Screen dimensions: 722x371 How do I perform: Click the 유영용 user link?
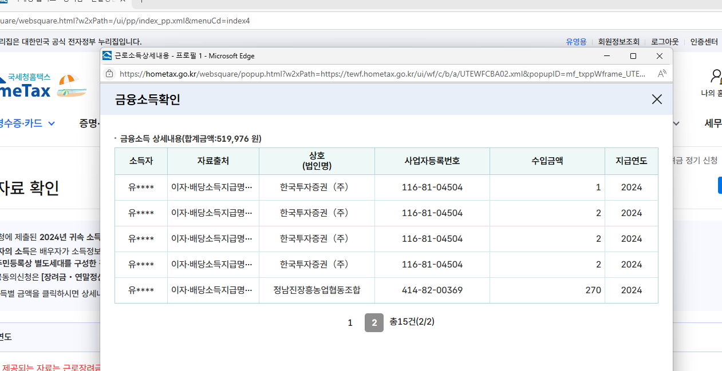tap(576, 41)
